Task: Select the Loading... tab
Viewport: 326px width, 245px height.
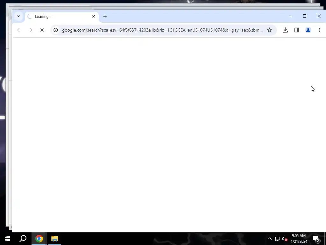Action: [x=62, y=17]
